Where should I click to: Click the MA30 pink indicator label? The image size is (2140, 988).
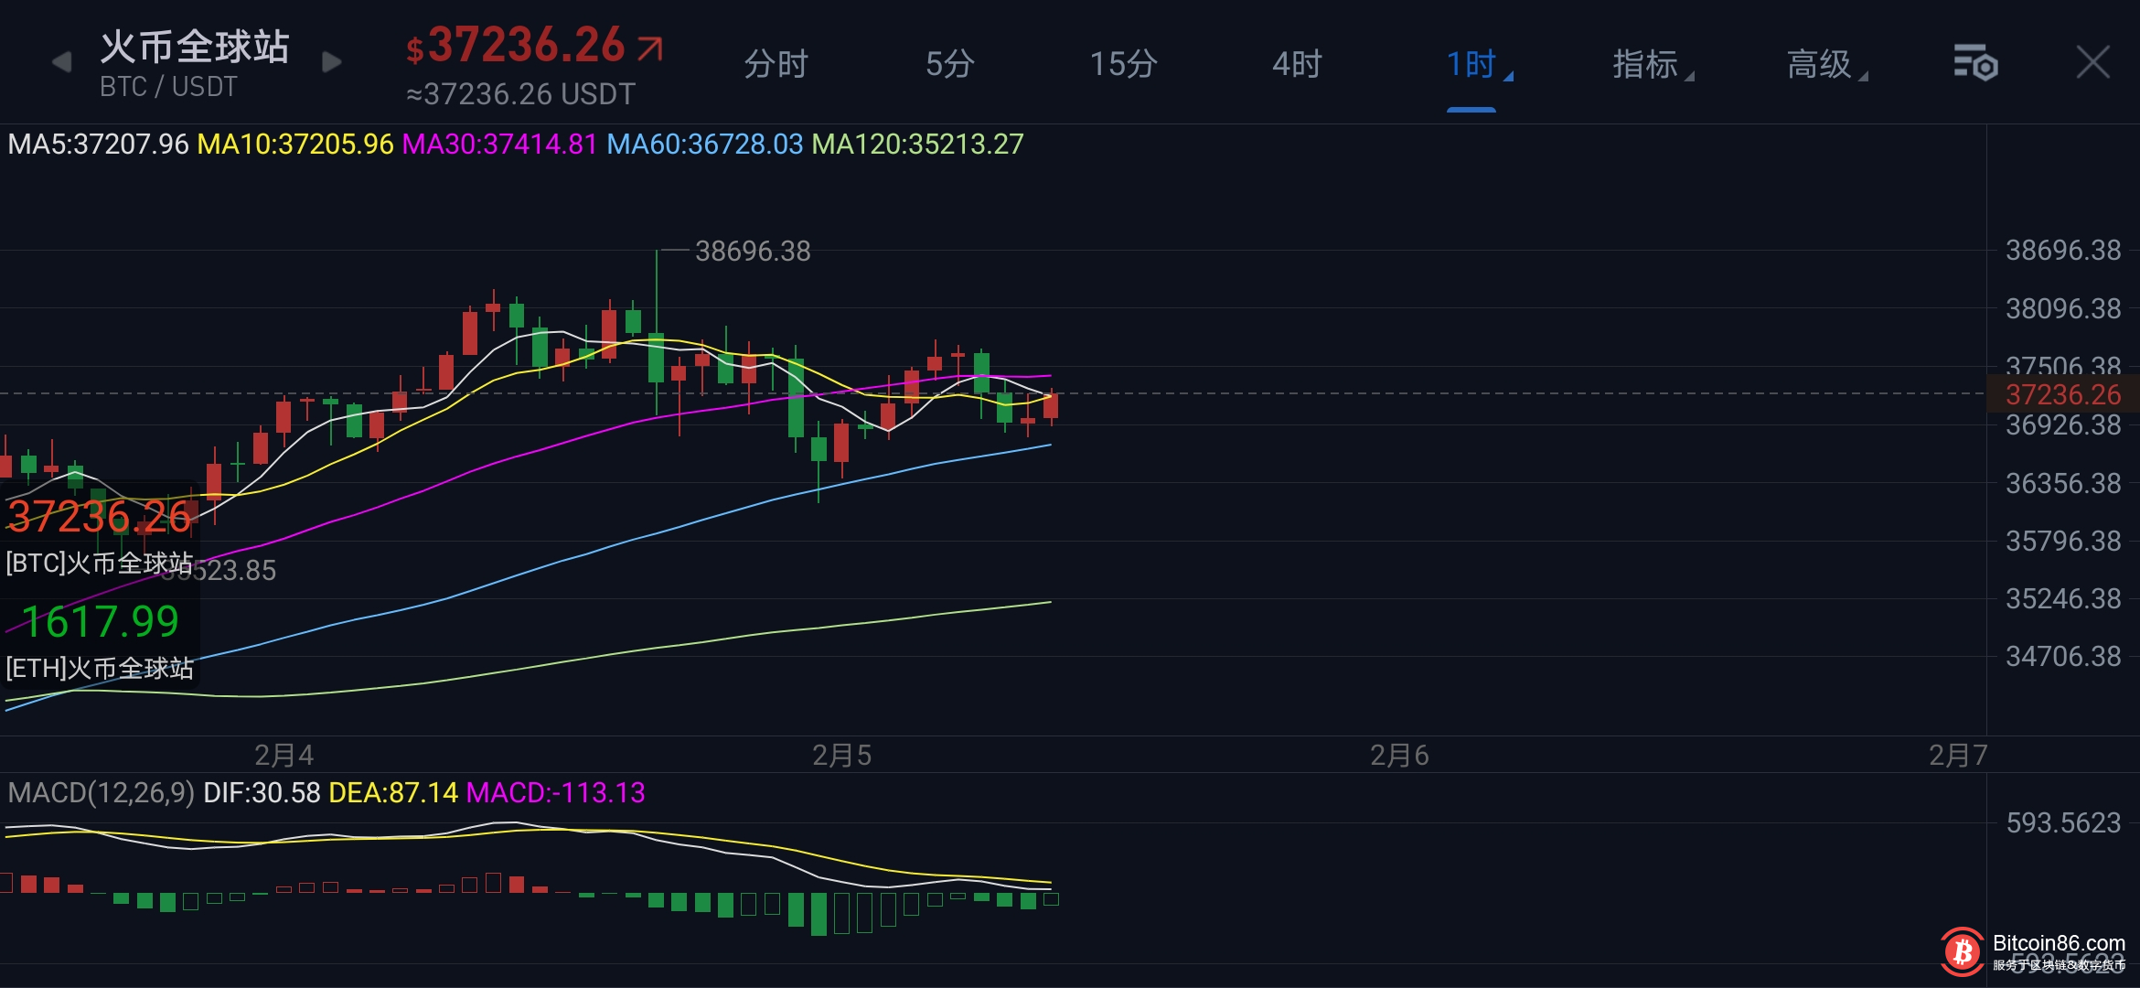coord(499,145)
